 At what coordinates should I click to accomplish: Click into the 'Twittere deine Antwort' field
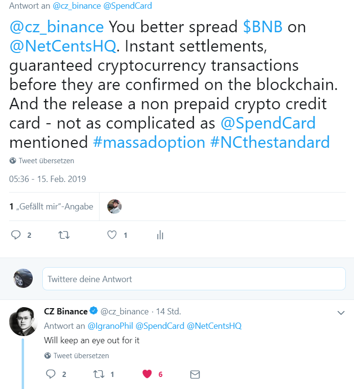(x=194, y=279)
